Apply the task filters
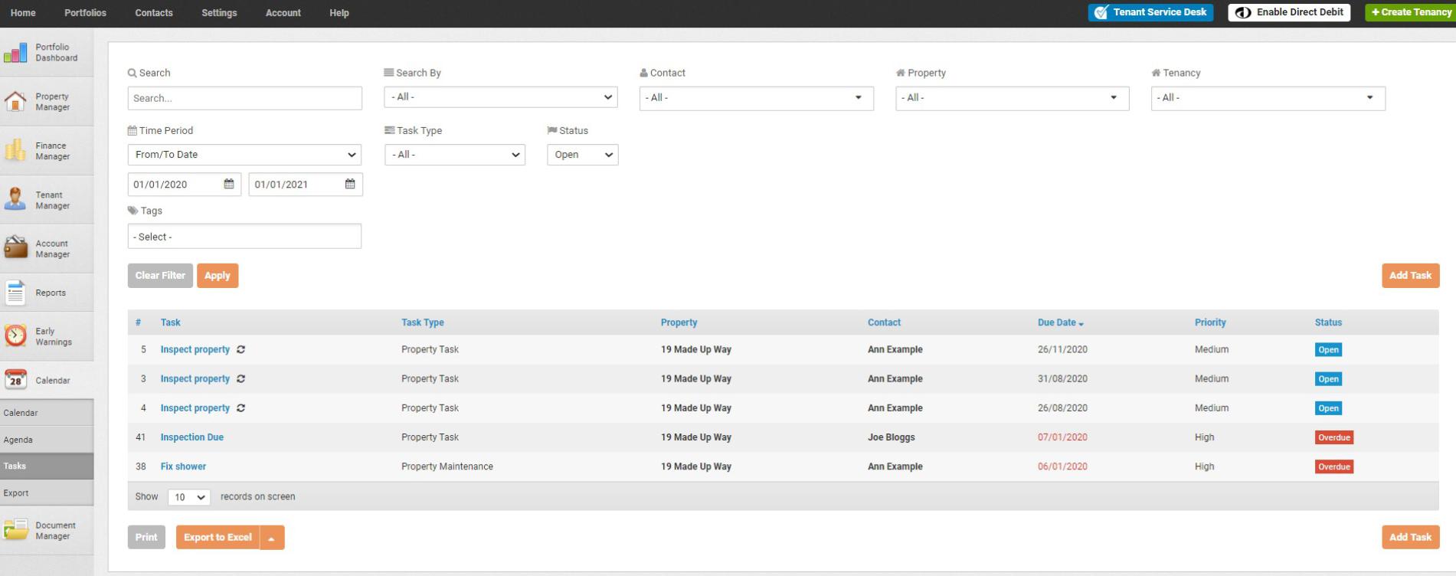This screenshot has height=576, width=1456. [218, 276]
